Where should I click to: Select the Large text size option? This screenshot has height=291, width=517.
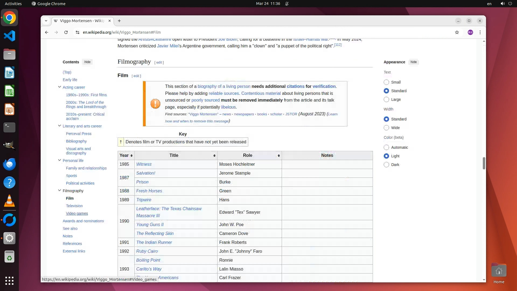click(x=386, y=99)
